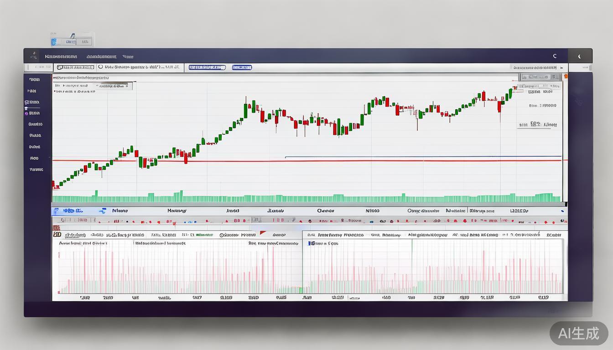Click the red flag icon above lower panel
Screen dimensions: 613x350
click(x=263, y=233)
